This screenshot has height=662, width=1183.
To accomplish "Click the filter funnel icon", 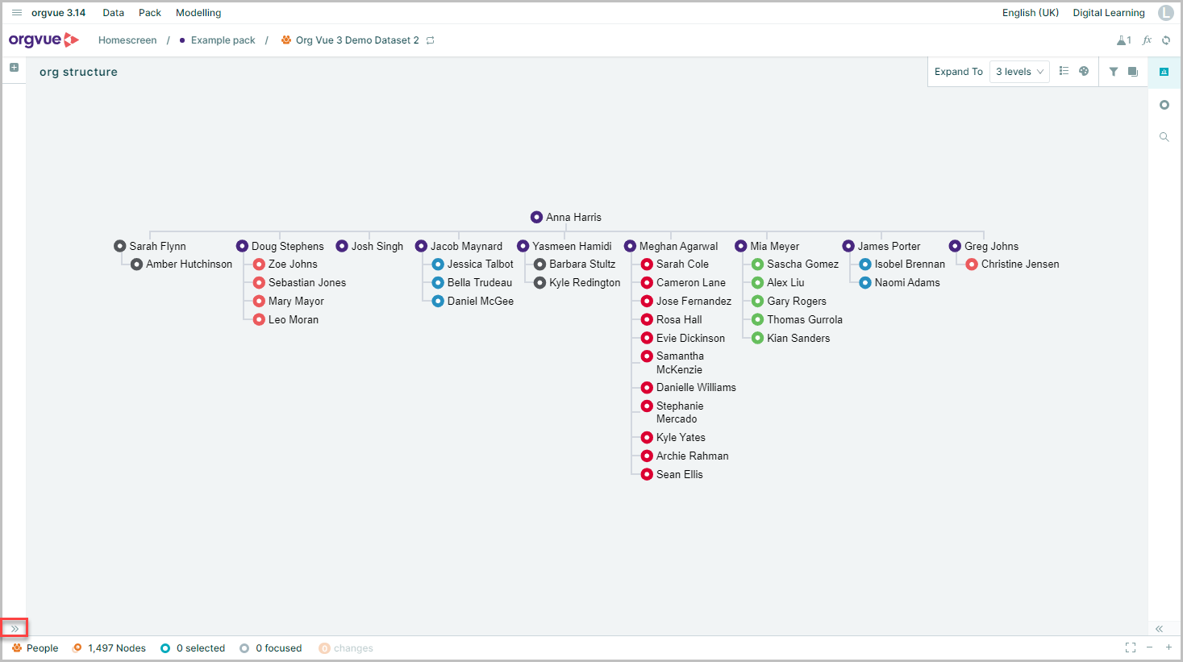I will pos(1114,72).
